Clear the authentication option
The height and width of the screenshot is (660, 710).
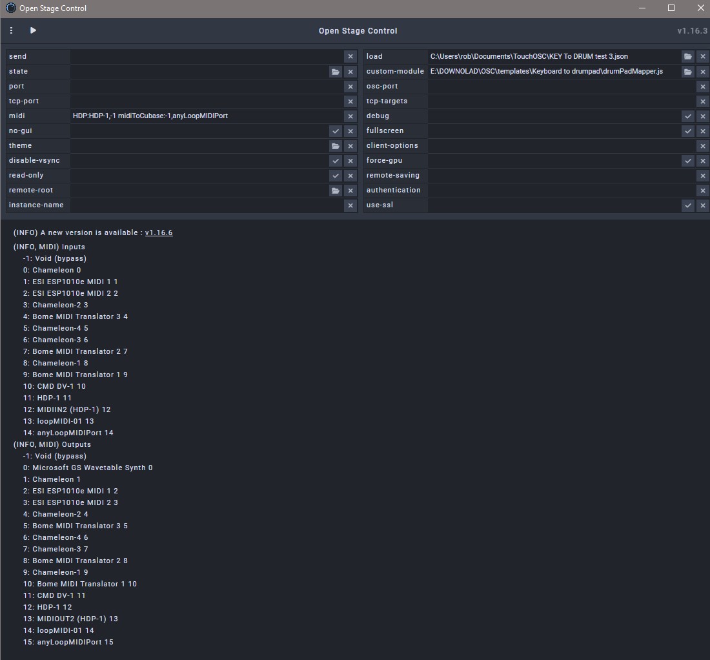tap(702, 191)
